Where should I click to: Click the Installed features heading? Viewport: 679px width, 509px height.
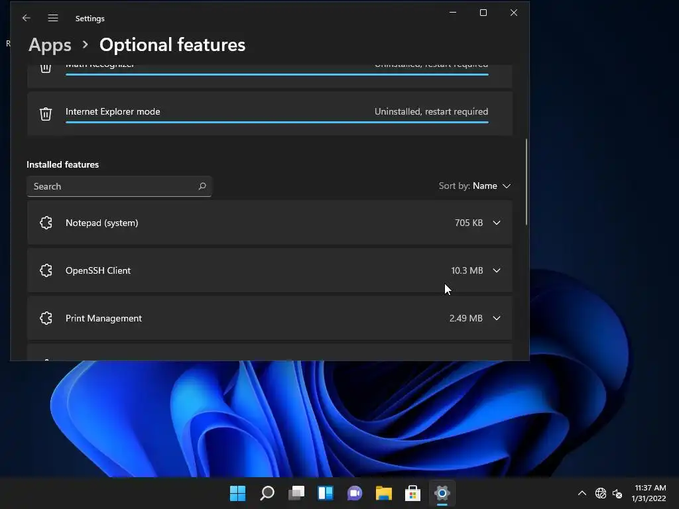[63, 164]
